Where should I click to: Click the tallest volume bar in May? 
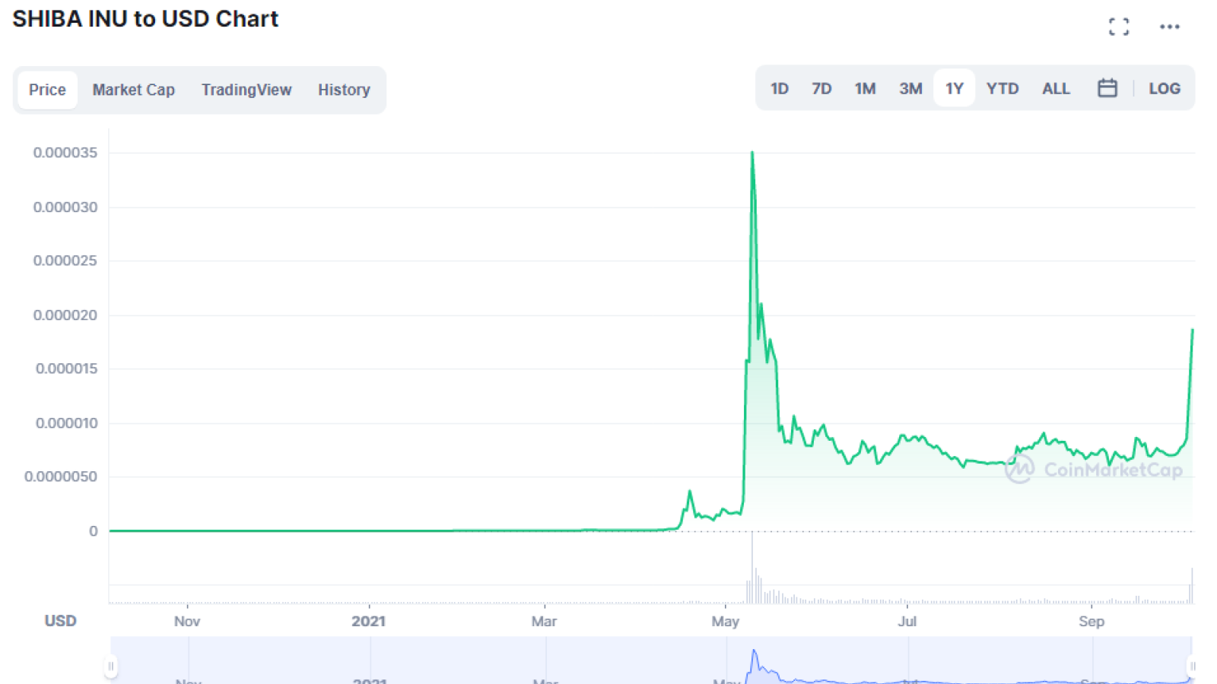(x=752, y=568)
